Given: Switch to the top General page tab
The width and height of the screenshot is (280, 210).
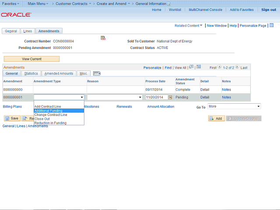Looking at the screenshot, I should 11,31.
